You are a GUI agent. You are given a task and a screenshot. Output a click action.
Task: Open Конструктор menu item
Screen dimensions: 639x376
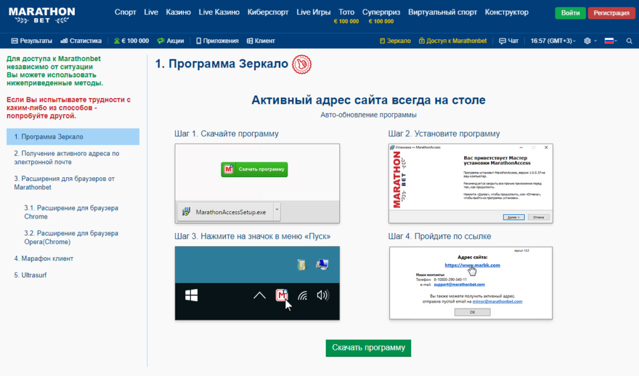tap(507, 12)
